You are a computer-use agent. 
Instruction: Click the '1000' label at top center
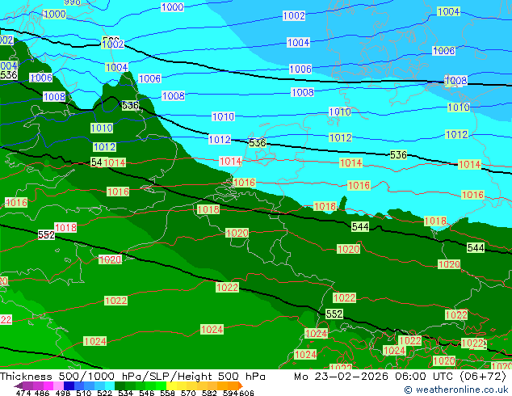click(172, 6)
